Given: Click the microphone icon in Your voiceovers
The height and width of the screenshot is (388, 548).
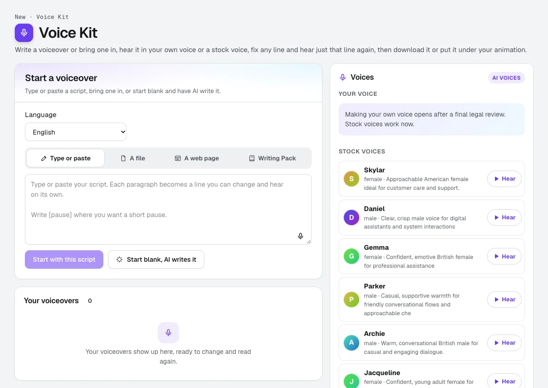Looking at the screenshot, I should (x=168, y=332).
